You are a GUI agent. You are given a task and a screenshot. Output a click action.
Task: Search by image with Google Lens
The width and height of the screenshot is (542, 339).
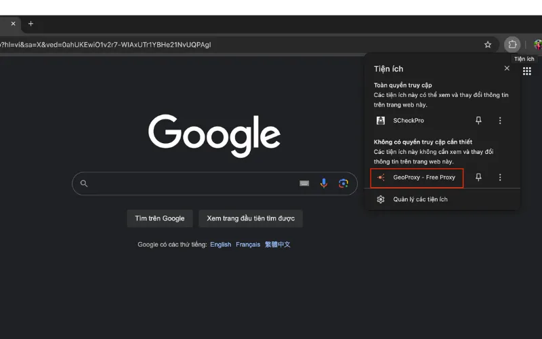point(343,183)
